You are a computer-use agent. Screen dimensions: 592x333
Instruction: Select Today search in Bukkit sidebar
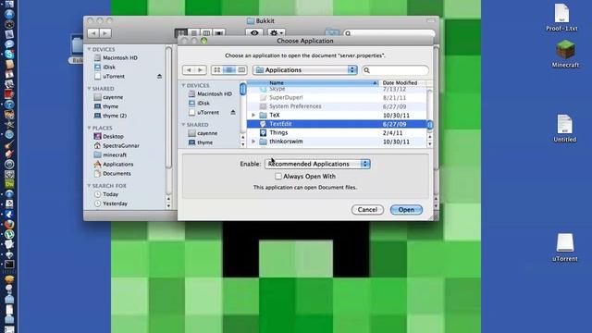click(x=106, y=194)
